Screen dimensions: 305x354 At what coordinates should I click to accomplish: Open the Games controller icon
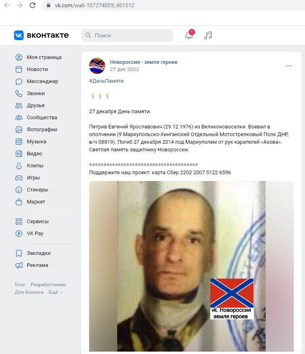tap(19, 178)
